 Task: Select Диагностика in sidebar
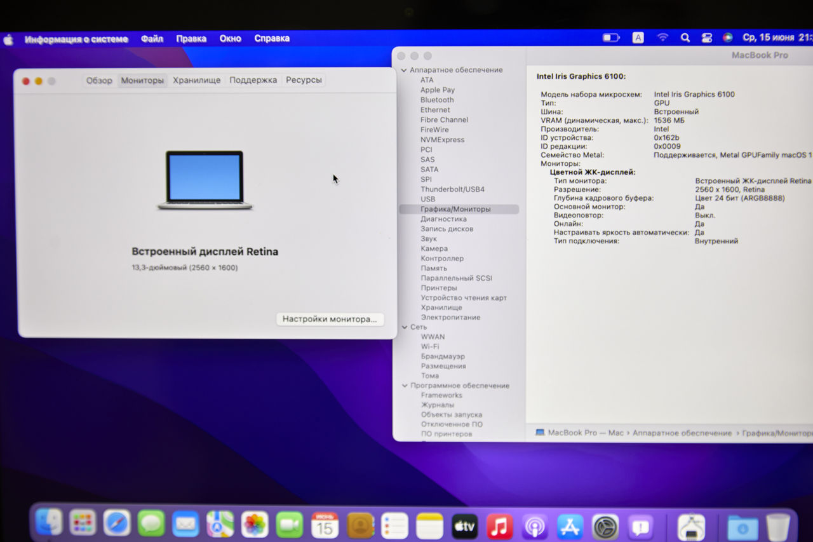(x=443, y=219)
